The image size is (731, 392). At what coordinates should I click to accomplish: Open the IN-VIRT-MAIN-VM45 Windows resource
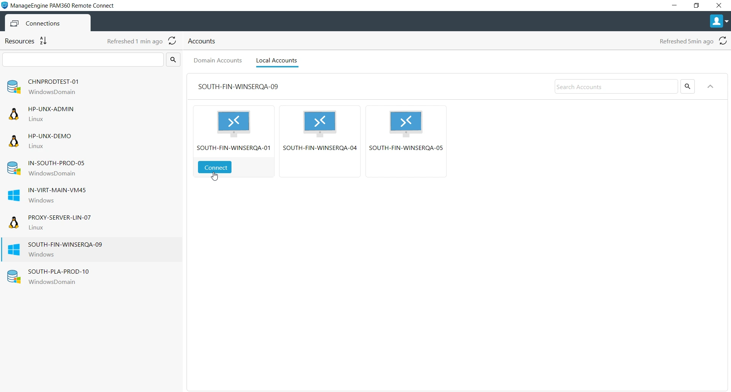click(x=91, y=195)
